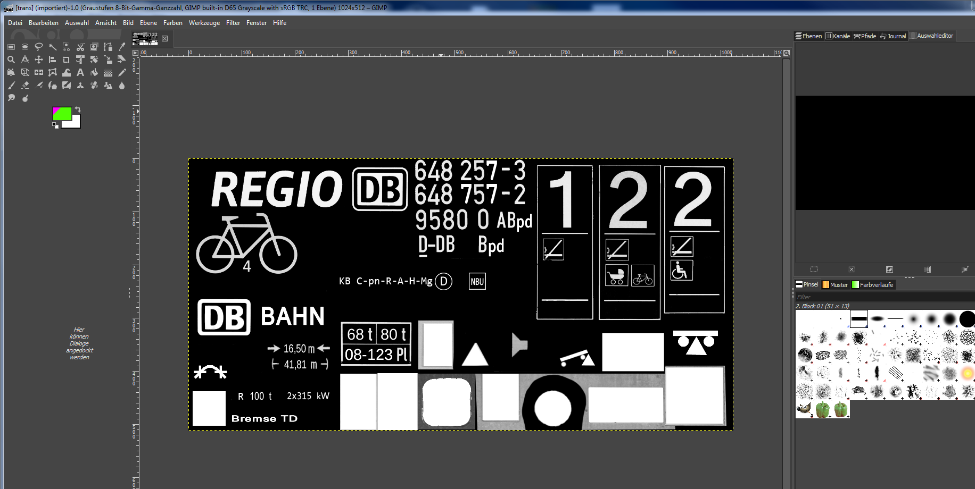
Task: Select the Clone stamp tool
Action: (x=80, y=85)
